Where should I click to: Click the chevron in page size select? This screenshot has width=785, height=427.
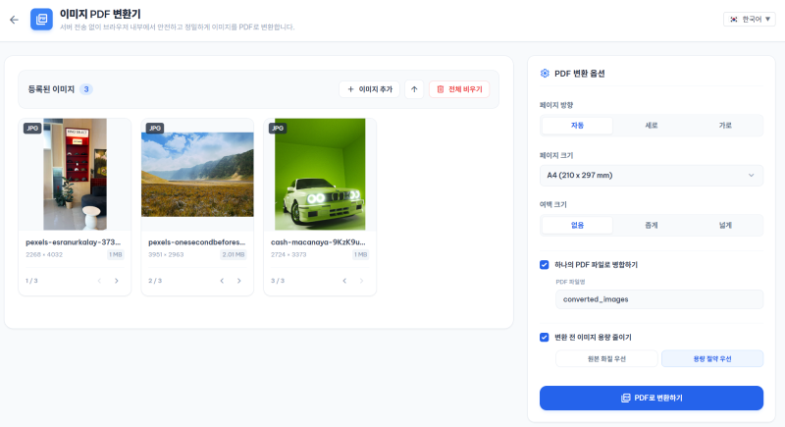(751, 175)
